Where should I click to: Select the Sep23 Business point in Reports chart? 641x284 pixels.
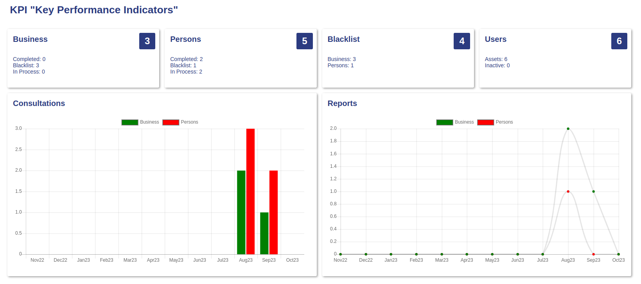click(x=593, y=191)
